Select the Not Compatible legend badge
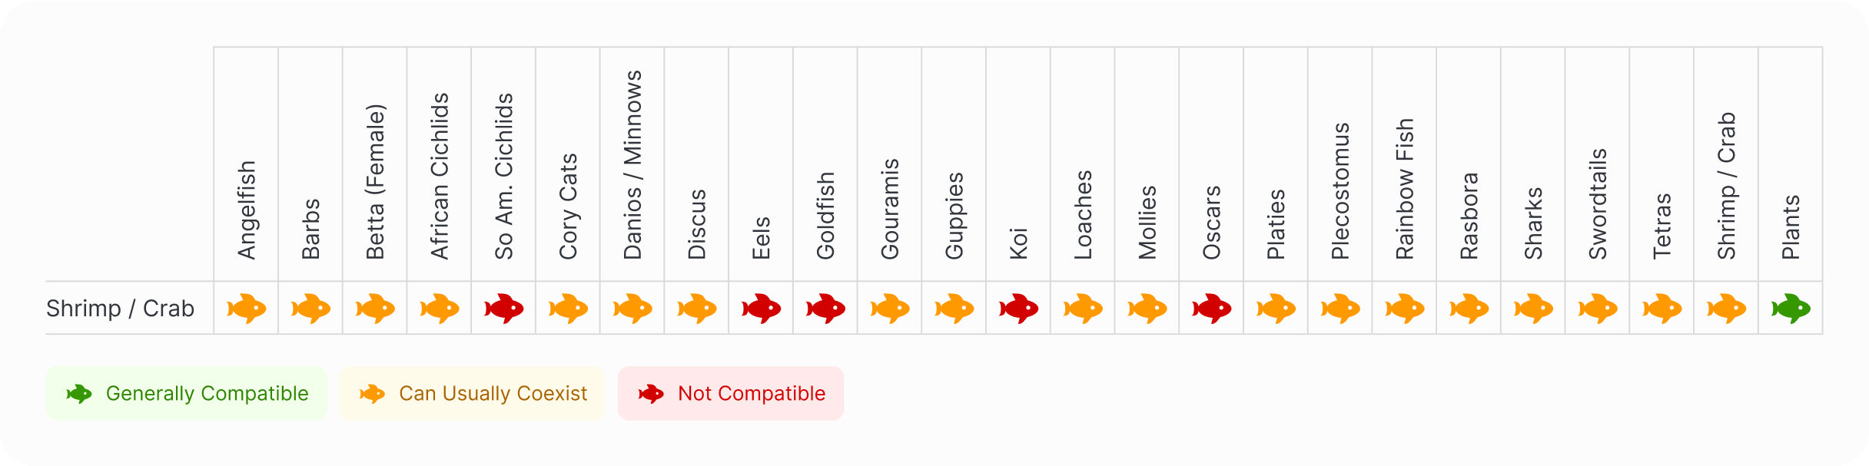This screenshot has width=1869, height=466. pos(731,393)
